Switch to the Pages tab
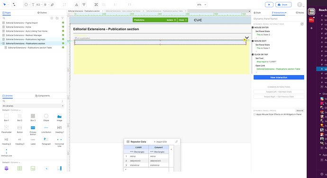 tap(7, 13)
